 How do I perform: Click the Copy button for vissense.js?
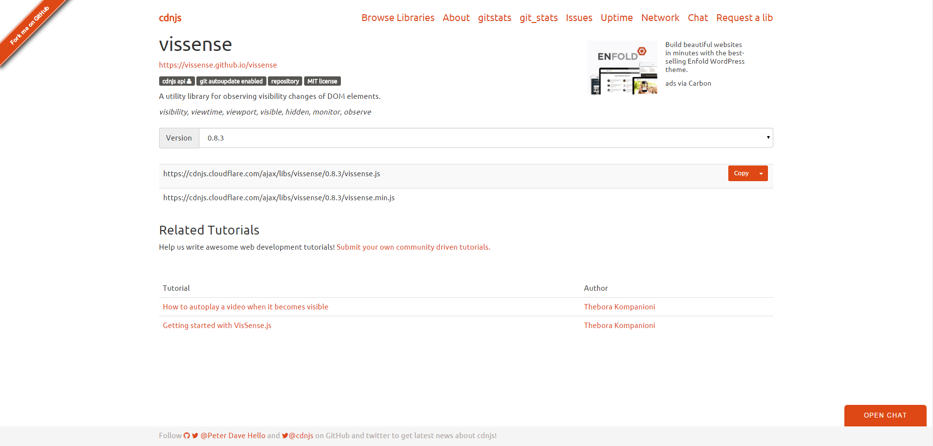[x=741, y=173]
